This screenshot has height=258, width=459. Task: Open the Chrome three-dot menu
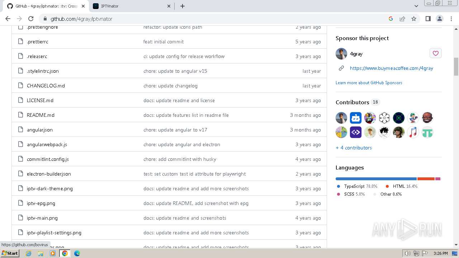pyautogui.click(x=451, y=19)
